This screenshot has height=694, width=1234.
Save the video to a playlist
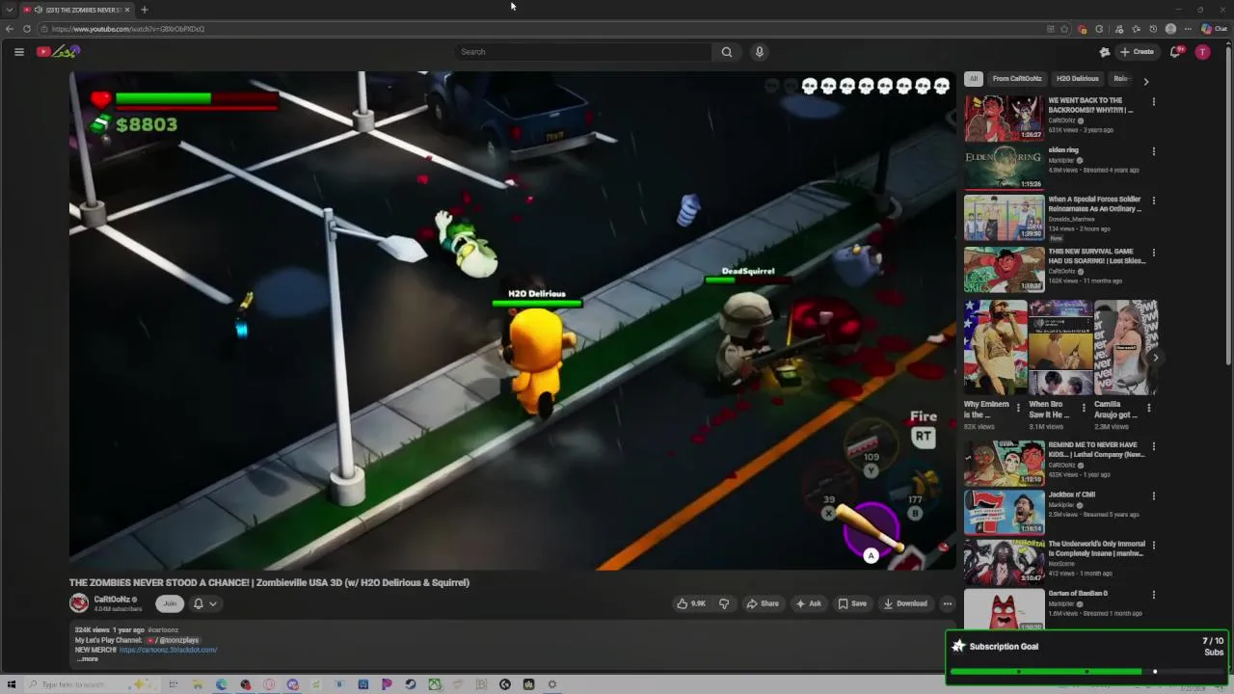pos(852,603)
